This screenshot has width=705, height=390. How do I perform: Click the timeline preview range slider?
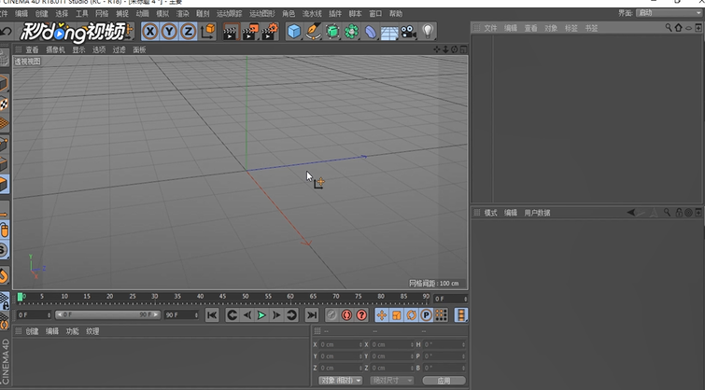click(x=107, y=314)
